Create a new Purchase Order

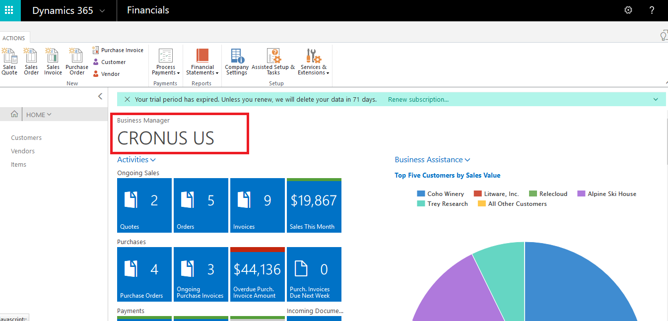click(x=77, y=62)
